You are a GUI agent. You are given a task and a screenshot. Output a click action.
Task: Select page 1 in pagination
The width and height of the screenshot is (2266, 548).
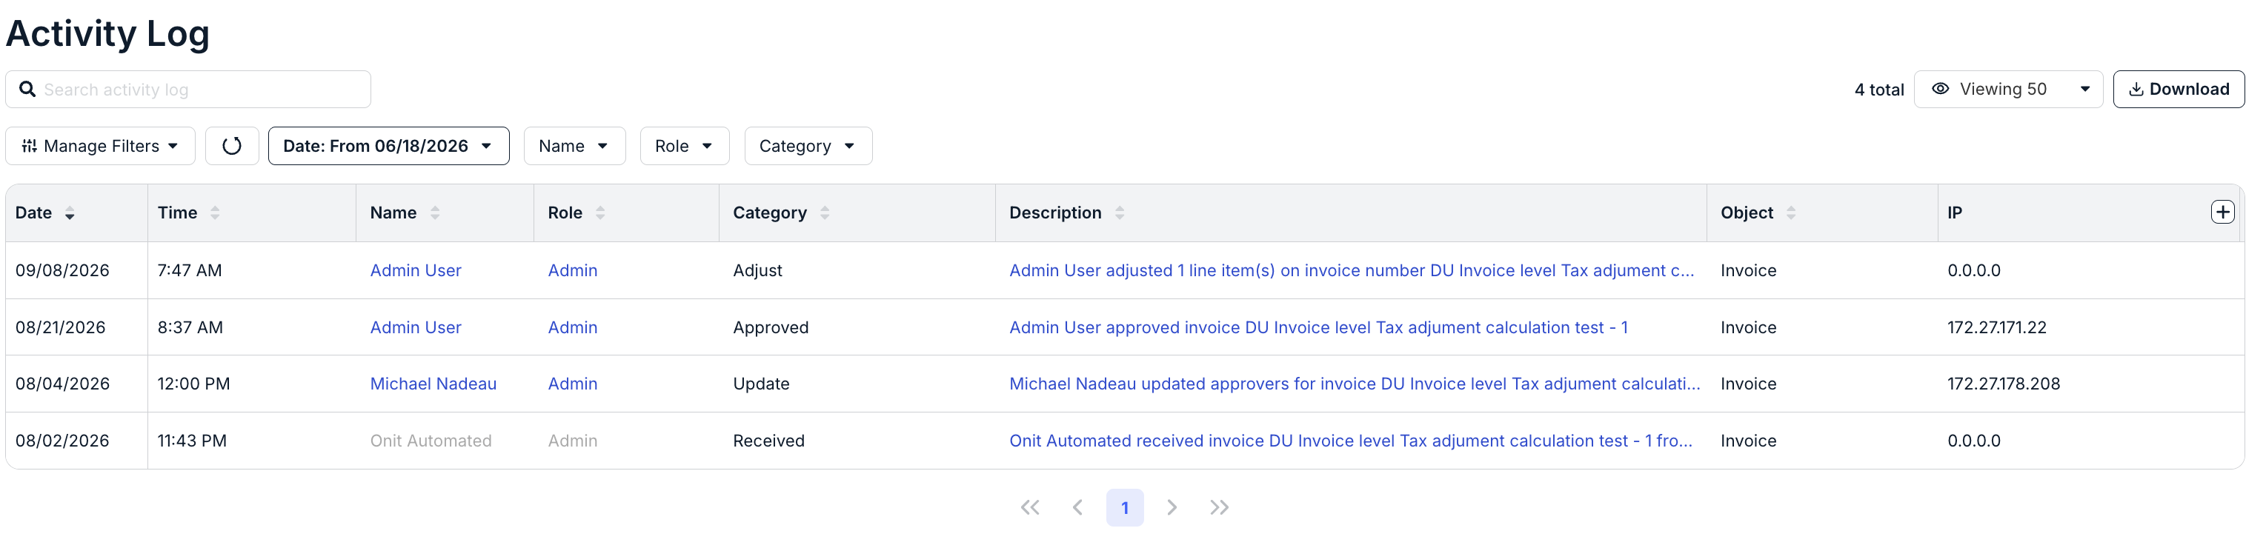click(1124, 507)
